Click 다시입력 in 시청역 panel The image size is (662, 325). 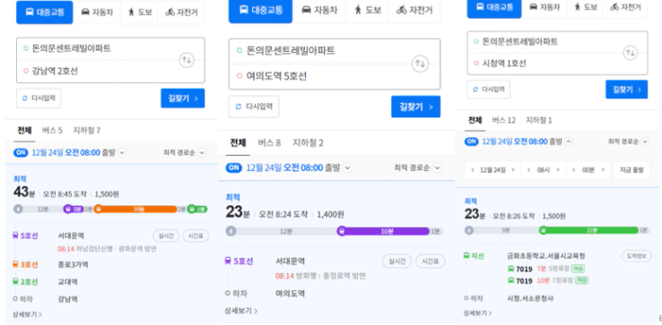coord(489,90)
